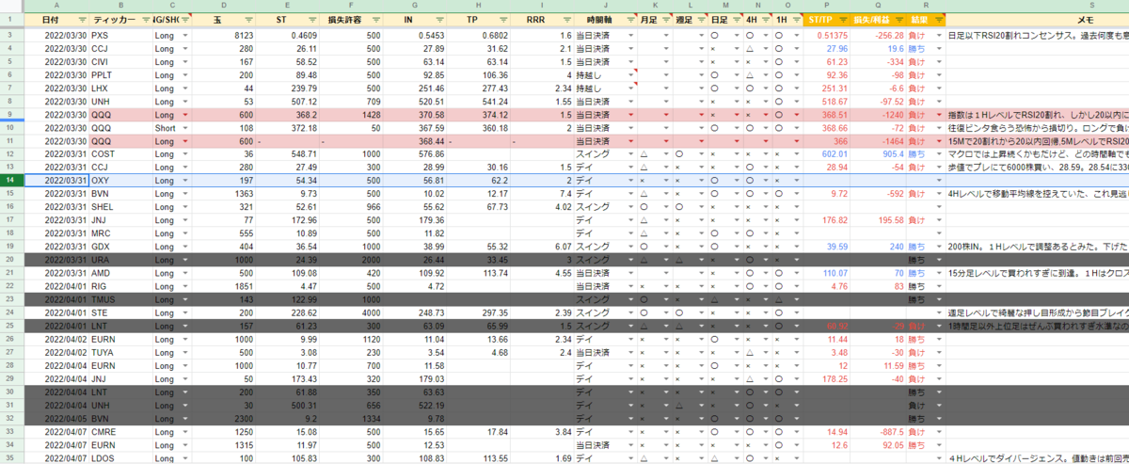Open the Long dropdown in the PXS row
The width and height of the screenshot is (1129, 464).
[x=184, y=35]
